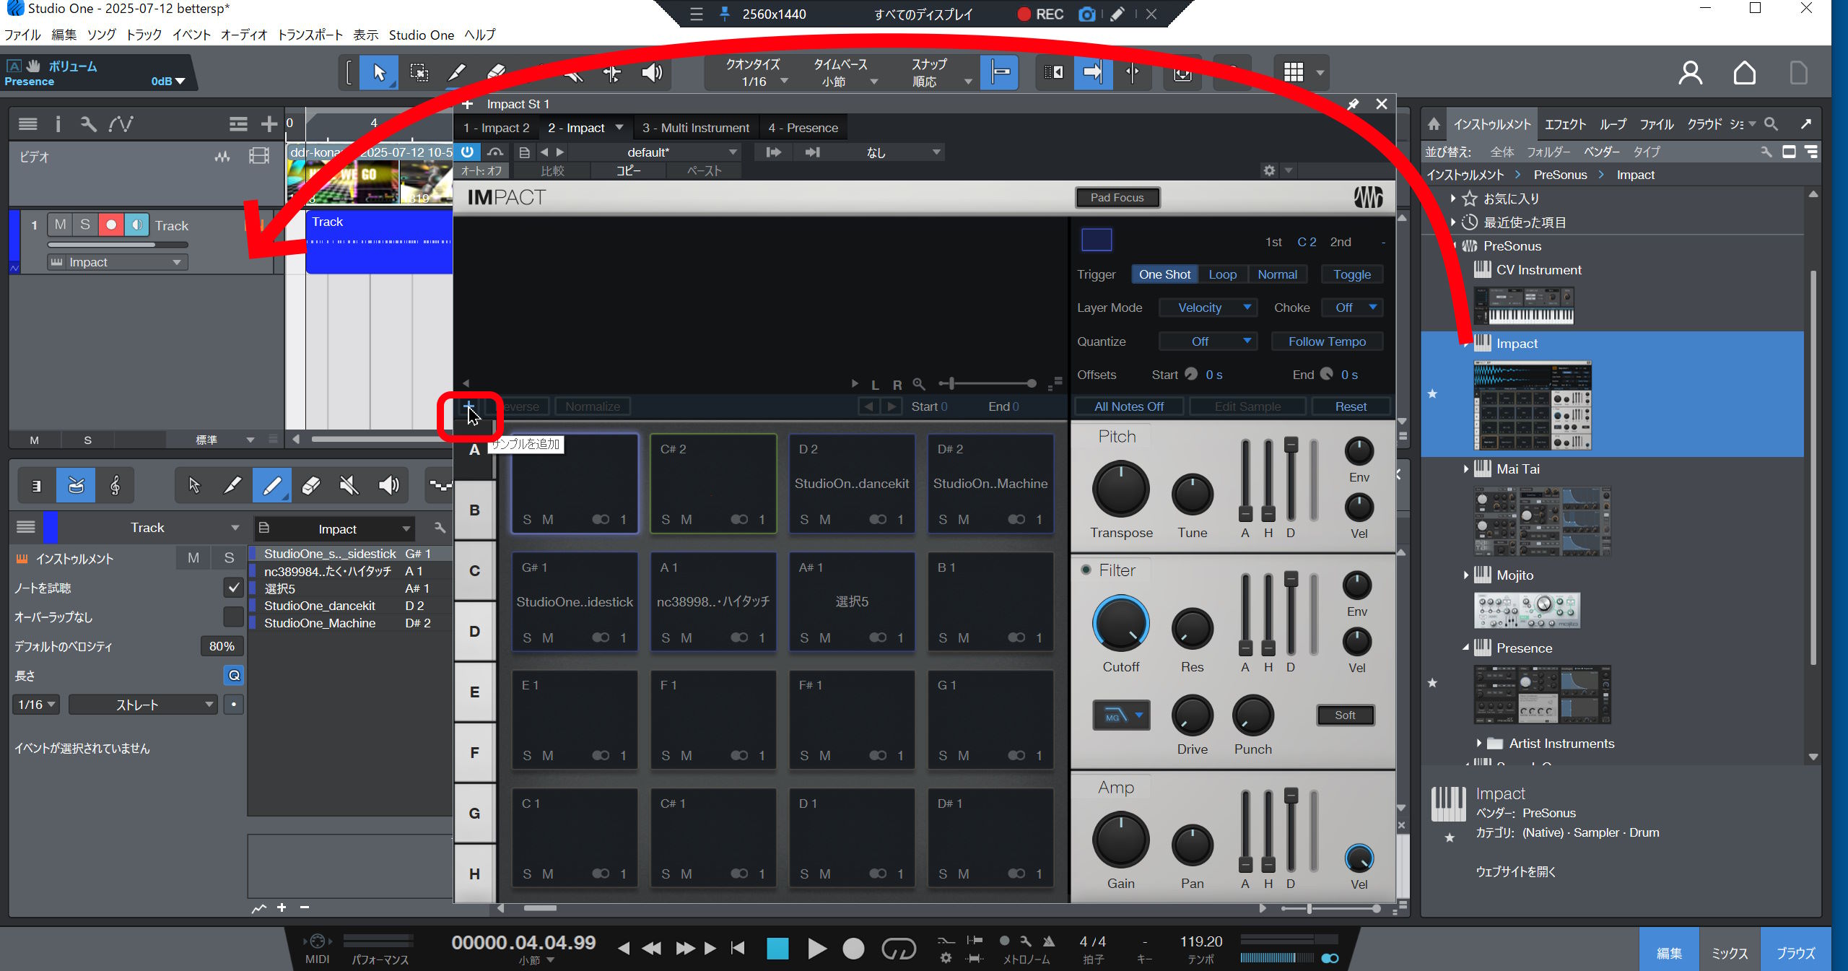Switch to the ループ browser tab
Screen dimensions: 1848x971
[1613, 124]
